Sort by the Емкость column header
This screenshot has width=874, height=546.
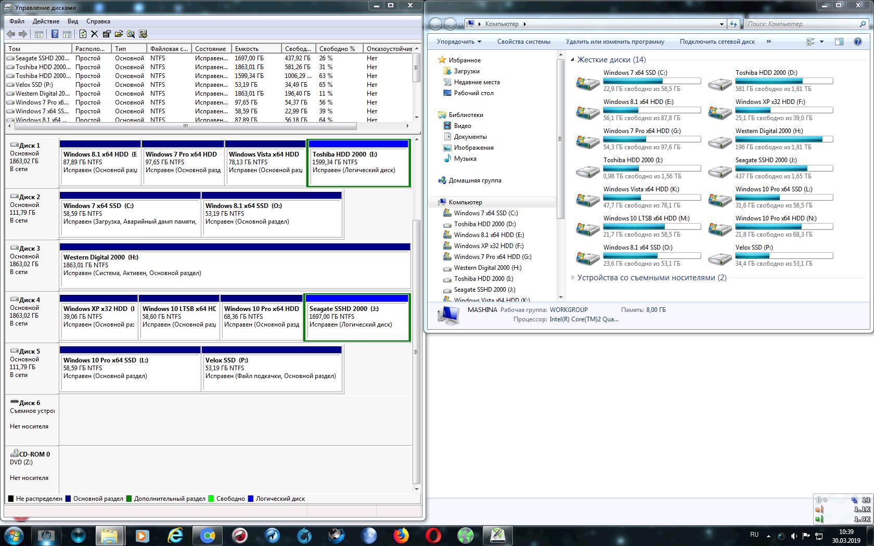tap(256, 48)
